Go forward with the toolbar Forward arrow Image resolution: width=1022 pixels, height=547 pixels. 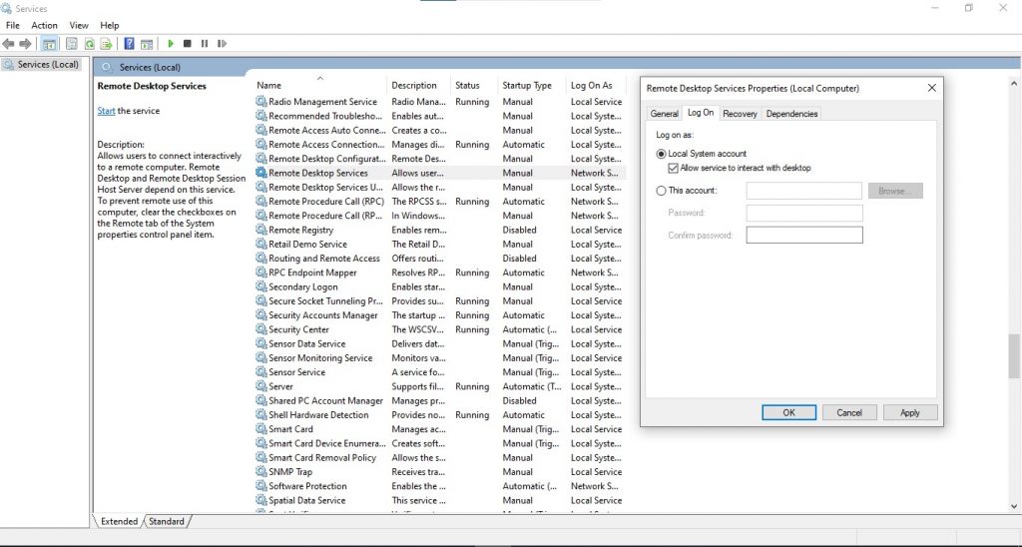coord(25,44)
